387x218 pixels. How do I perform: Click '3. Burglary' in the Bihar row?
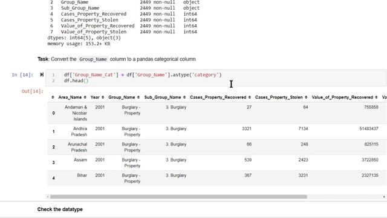coord(176,176)
